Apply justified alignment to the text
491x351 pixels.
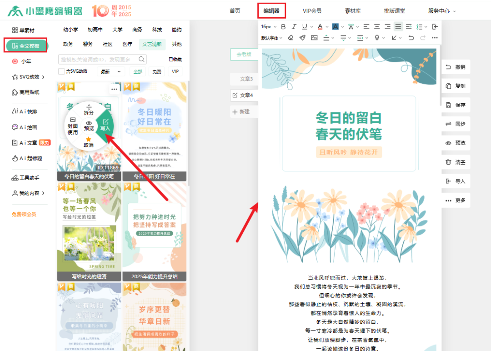398,27
